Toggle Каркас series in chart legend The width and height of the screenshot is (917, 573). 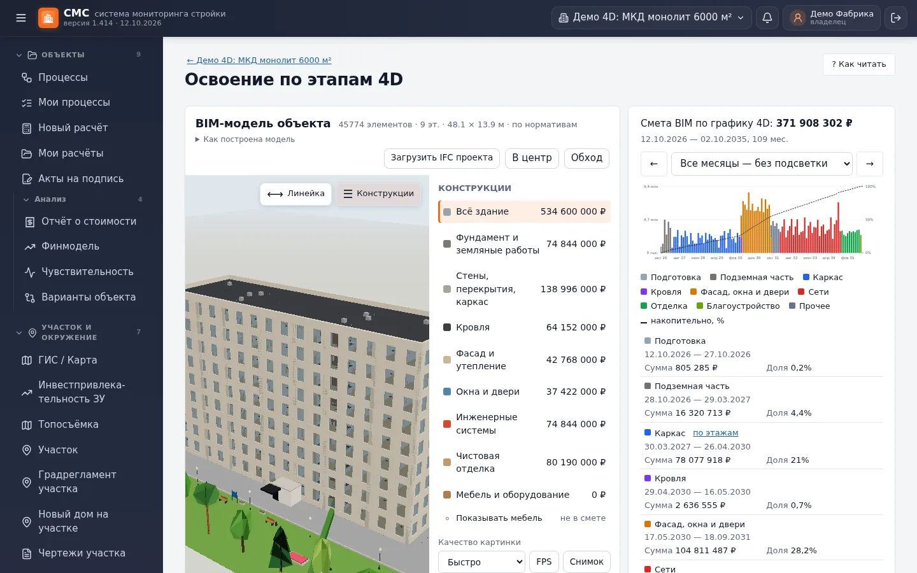823,278
